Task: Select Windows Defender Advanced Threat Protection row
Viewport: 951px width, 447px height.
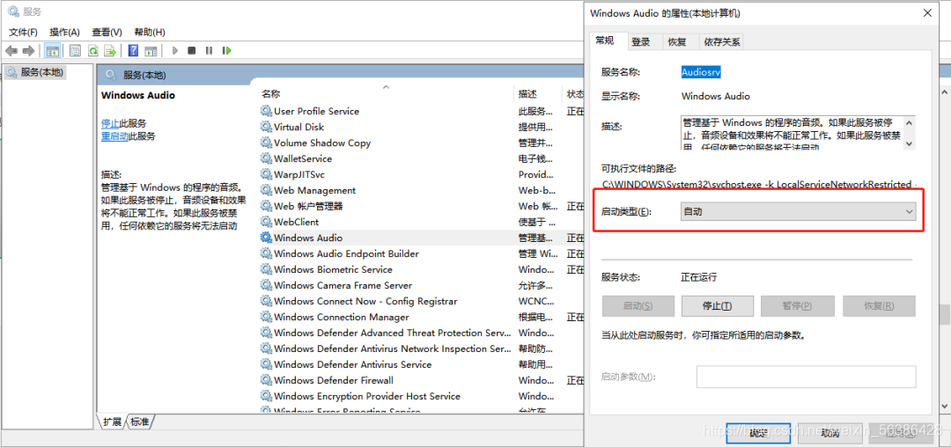Action: (x=393, y=333)
